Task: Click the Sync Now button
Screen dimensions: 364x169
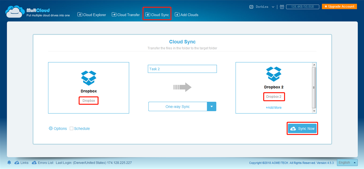Action: pyautogui.click(x=302, y=129)
